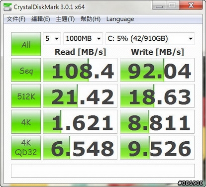Image resolution: width=206 pixels, height=187 pixels.
Task: Open the test size dropdown 1000MB
Action: (x=83, y=39)
